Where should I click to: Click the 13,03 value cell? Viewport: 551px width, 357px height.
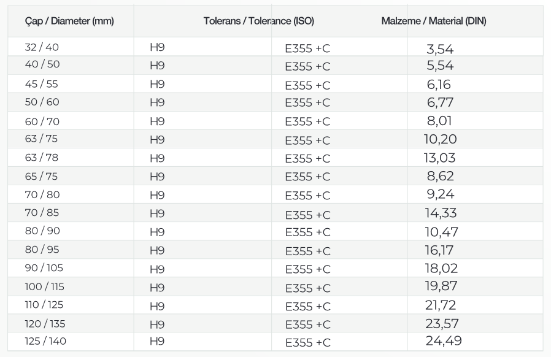(440, 158)
